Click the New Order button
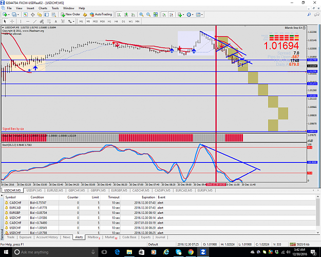Screen dimensions: 321x257 tap(70, 14)
